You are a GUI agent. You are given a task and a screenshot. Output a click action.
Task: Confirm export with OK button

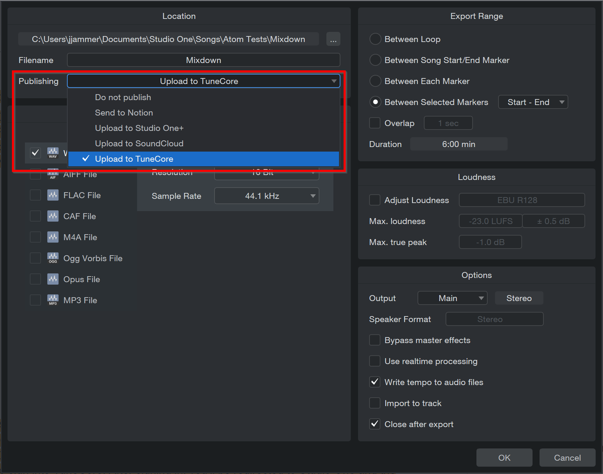point(504,458)
